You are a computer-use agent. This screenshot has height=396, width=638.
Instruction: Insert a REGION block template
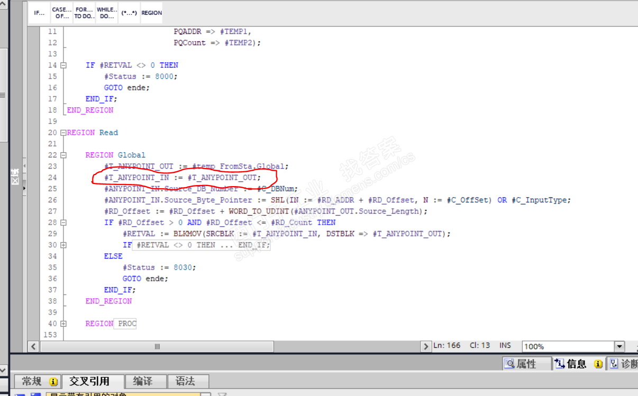coord(152,13)
